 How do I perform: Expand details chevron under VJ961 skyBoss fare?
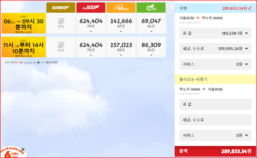click(91, 55)
